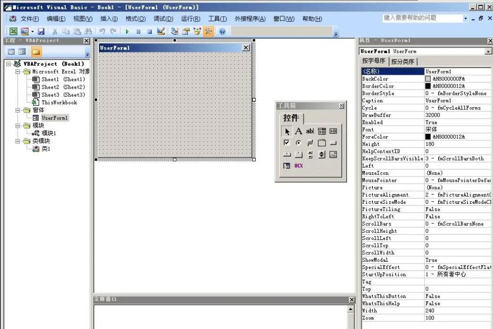Save the project with the floppy icon

[41, 31]
